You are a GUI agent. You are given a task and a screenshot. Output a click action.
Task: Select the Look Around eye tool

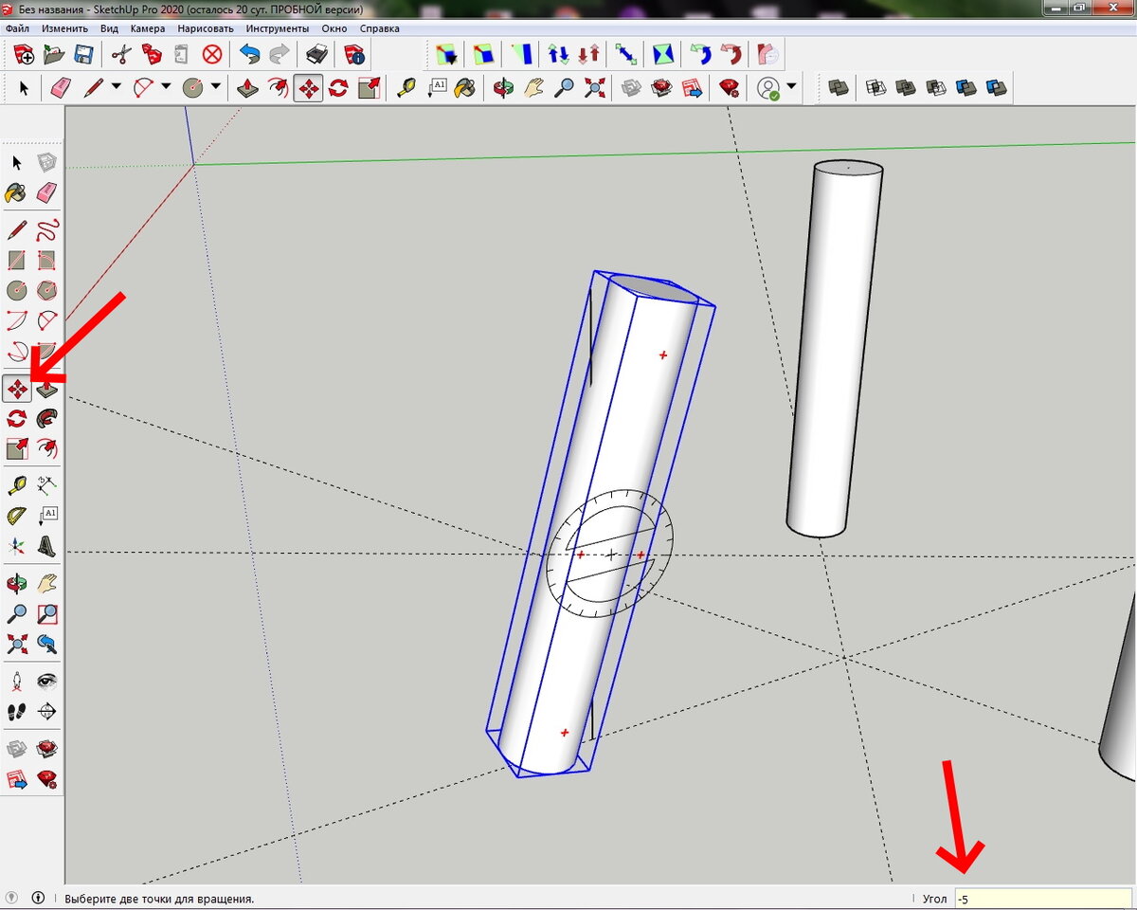tap(46, 681)
